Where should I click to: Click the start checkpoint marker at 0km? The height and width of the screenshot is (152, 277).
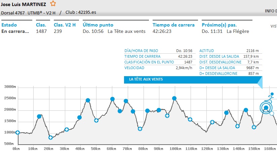pos(17,133)
